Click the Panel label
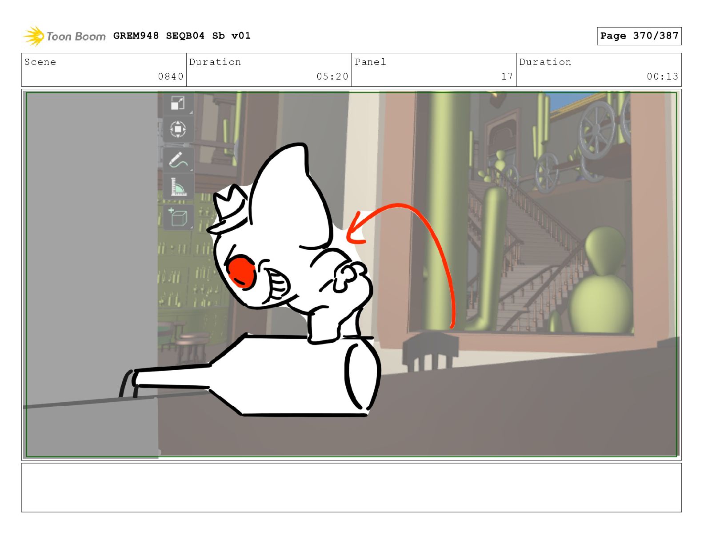 coord(370,62)
